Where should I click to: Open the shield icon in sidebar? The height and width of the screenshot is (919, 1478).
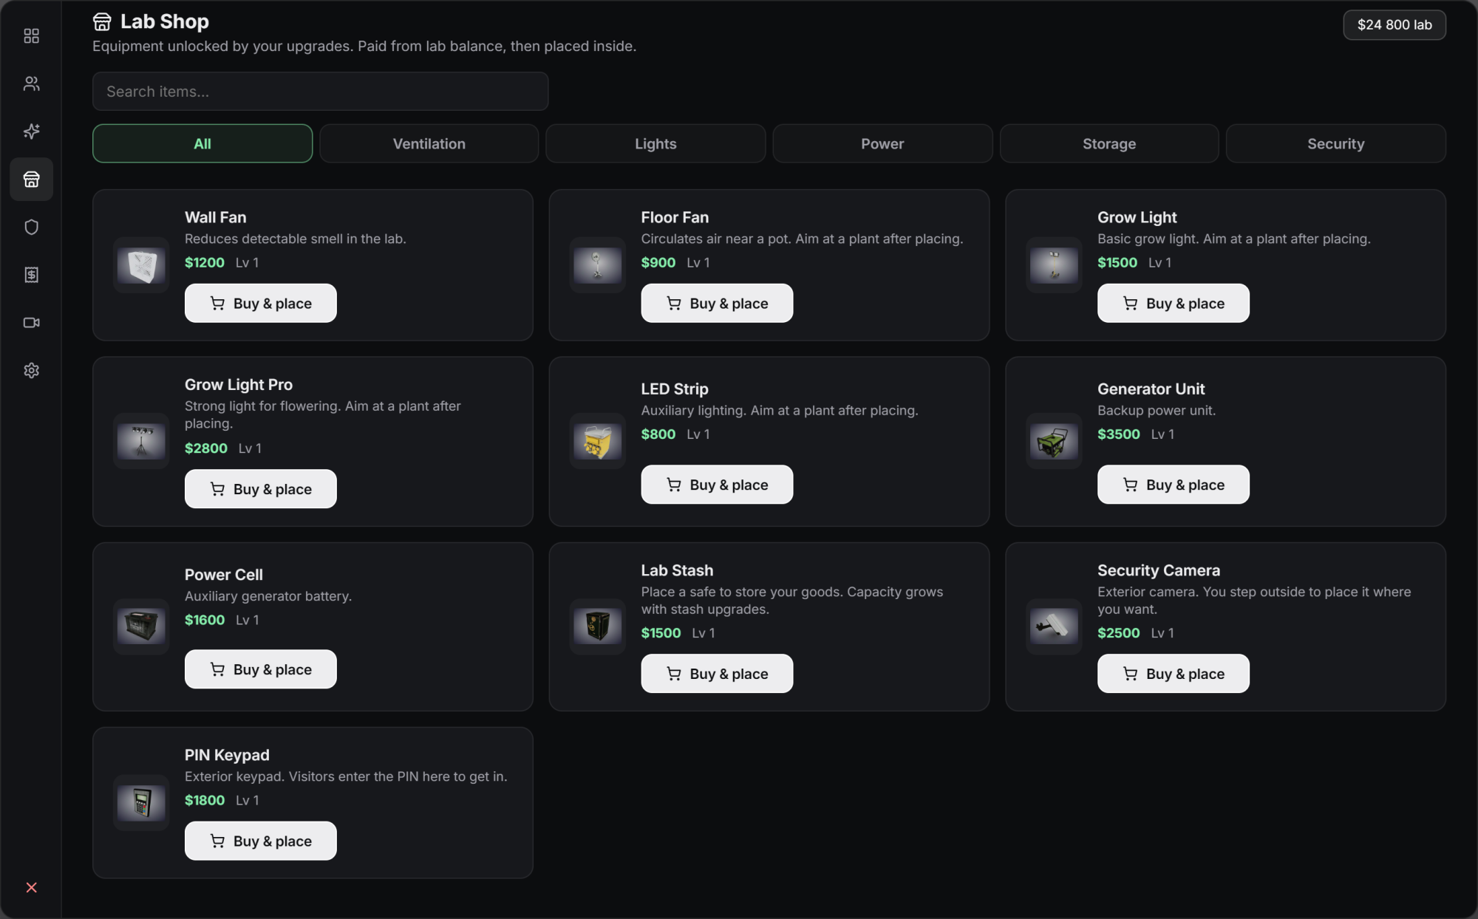[31, 227]
